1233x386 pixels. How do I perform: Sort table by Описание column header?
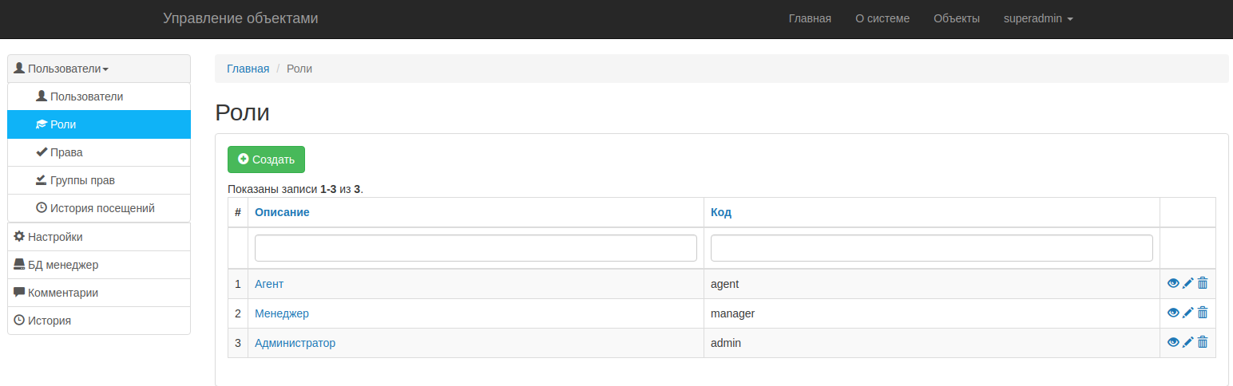282,212
